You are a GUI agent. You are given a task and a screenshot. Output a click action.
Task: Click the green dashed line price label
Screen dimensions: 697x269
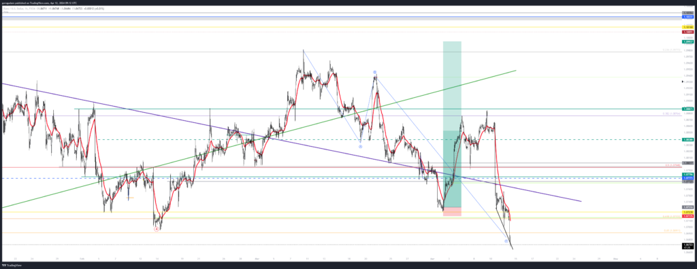(x=687, y=139)
